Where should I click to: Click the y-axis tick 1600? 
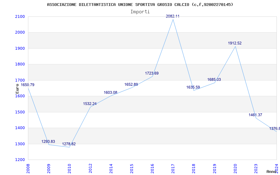[x=20, y=96]
